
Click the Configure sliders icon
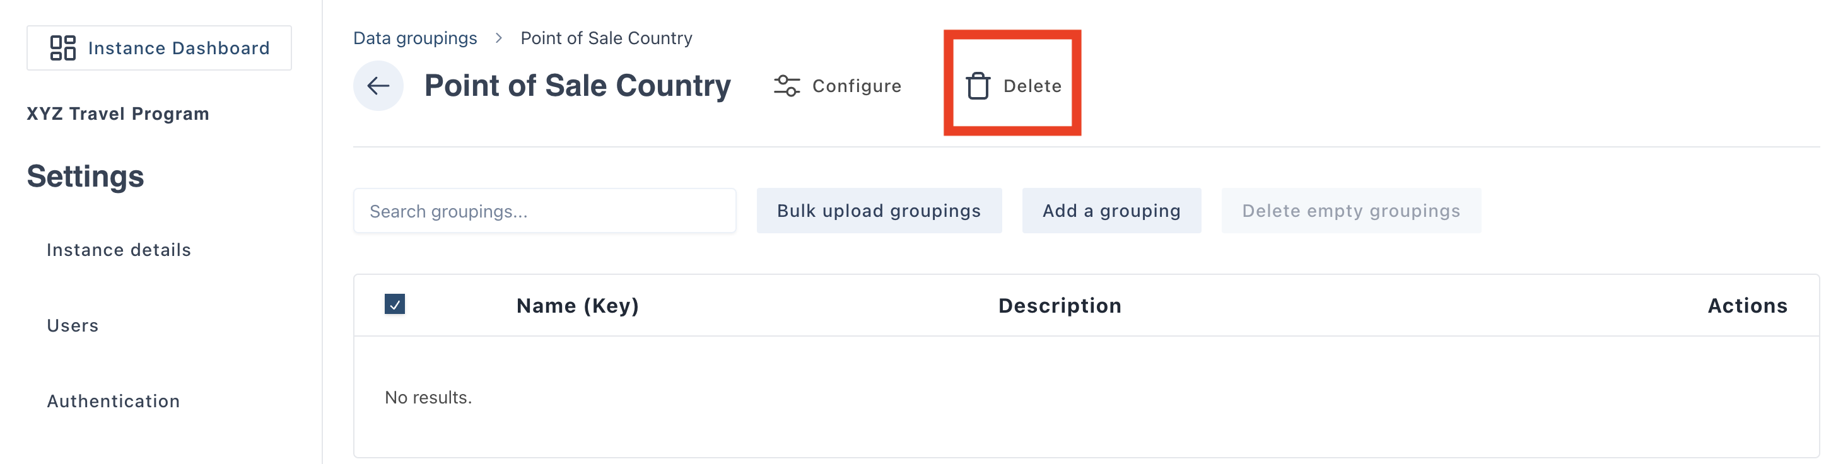(x=787, y=86)
